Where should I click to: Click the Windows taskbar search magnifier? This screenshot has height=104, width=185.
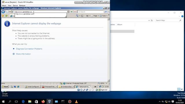10,101
